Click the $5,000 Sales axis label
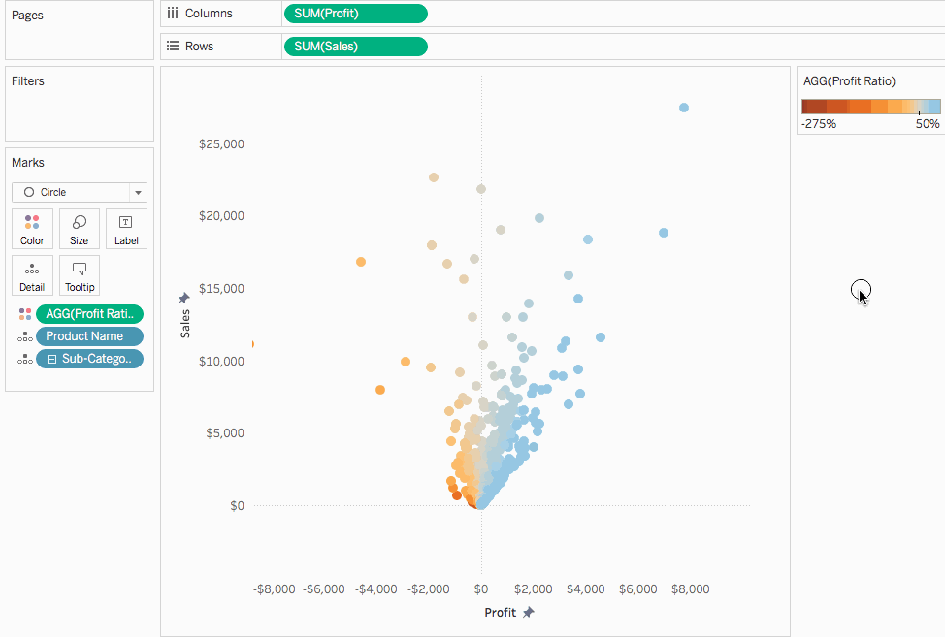The width and height of the screenshot is (945, 637). (225, 432)
